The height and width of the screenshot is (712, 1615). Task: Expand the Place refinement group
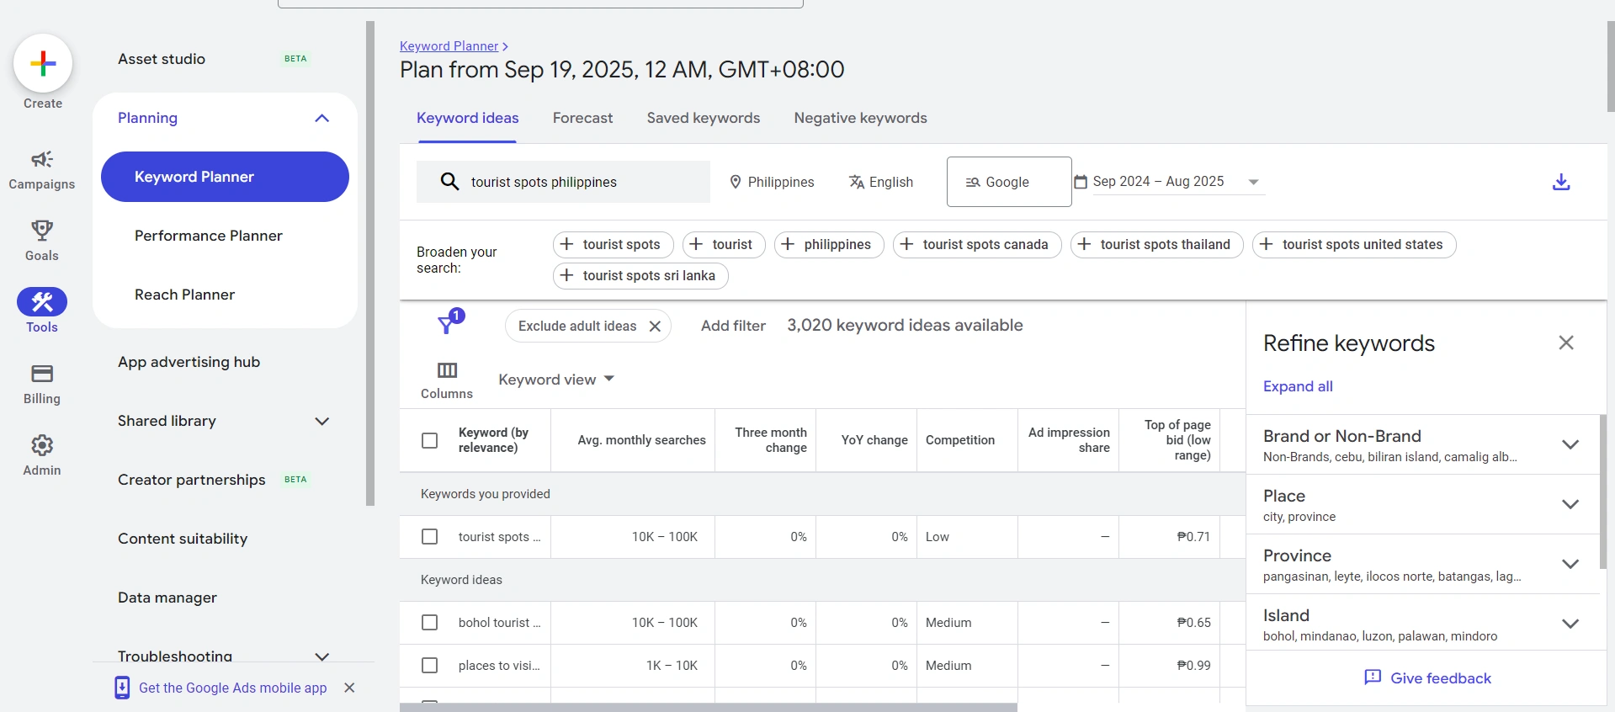tap(1570, 504)
